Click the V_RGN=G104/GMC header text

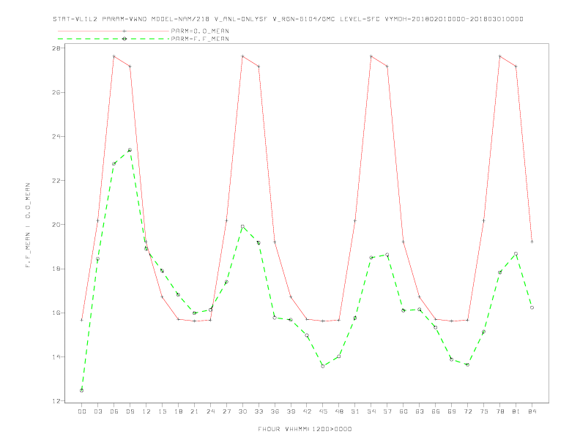(x=304, y=19)
